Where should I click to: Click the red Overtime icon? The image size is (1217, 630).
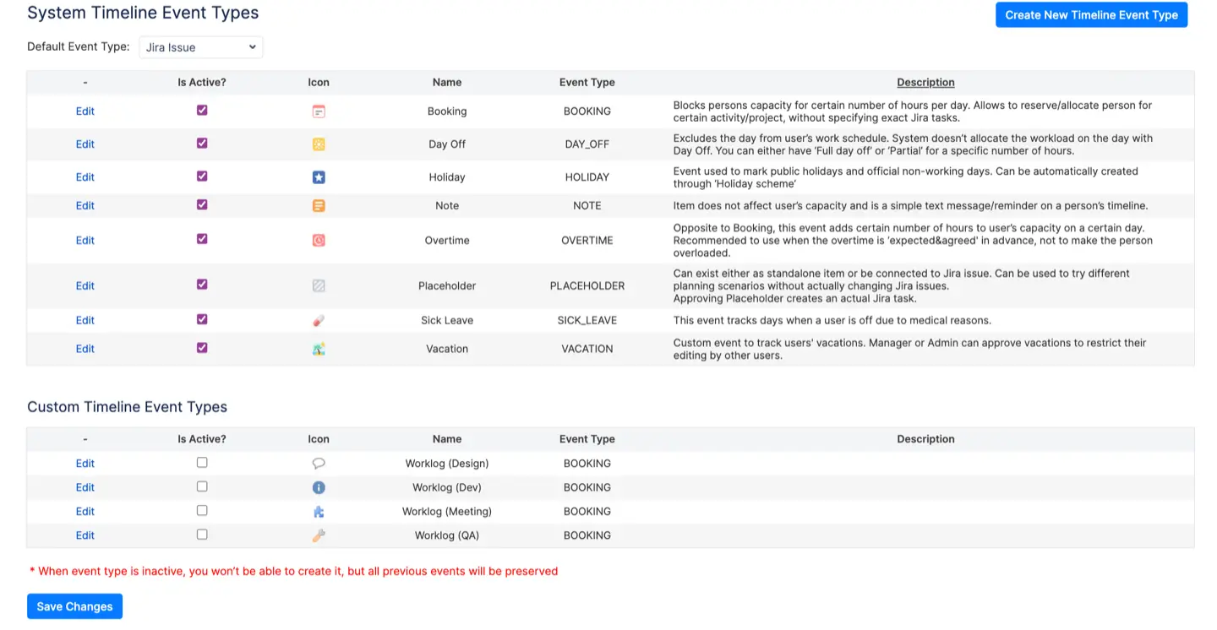319,241
